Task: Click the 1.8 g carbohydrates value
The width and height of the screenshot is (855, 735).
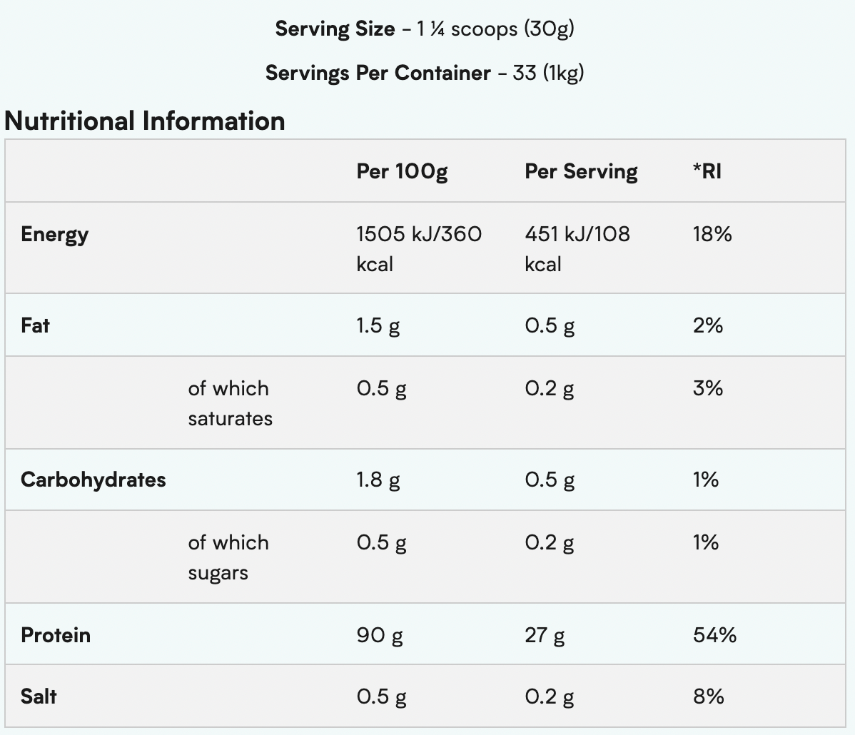Action: tap(378, 480)
